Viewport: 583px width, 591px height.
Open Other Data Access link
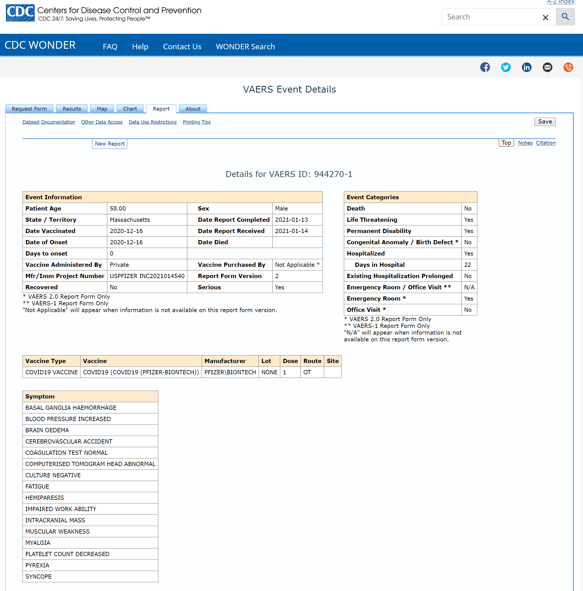102,122
